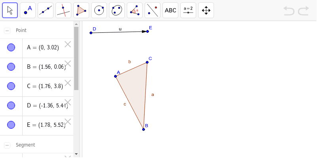Click the algebra panel scrollbar thumb

[x=76, y=58]
